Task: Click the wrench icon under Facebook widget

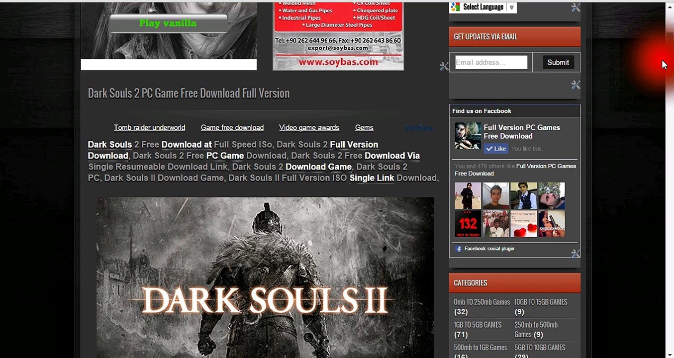Action: click(x=576, y=254)
